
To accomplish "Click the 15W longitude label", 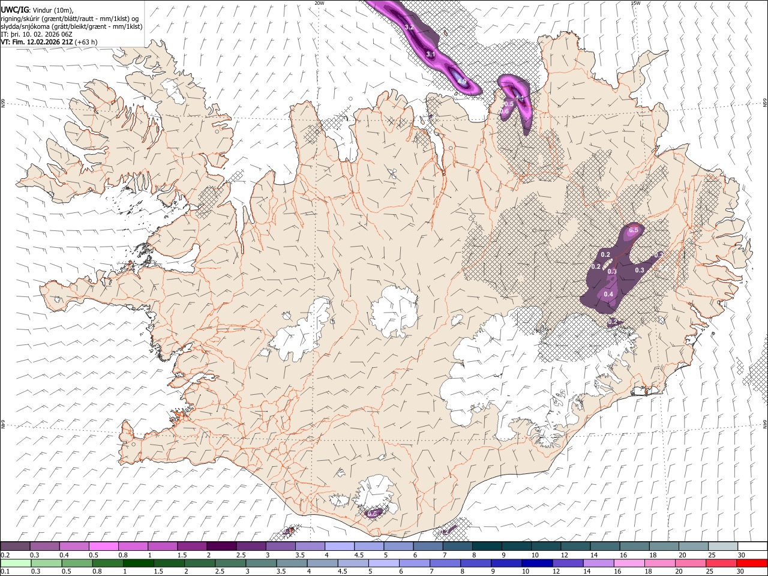I will [635, 3].
